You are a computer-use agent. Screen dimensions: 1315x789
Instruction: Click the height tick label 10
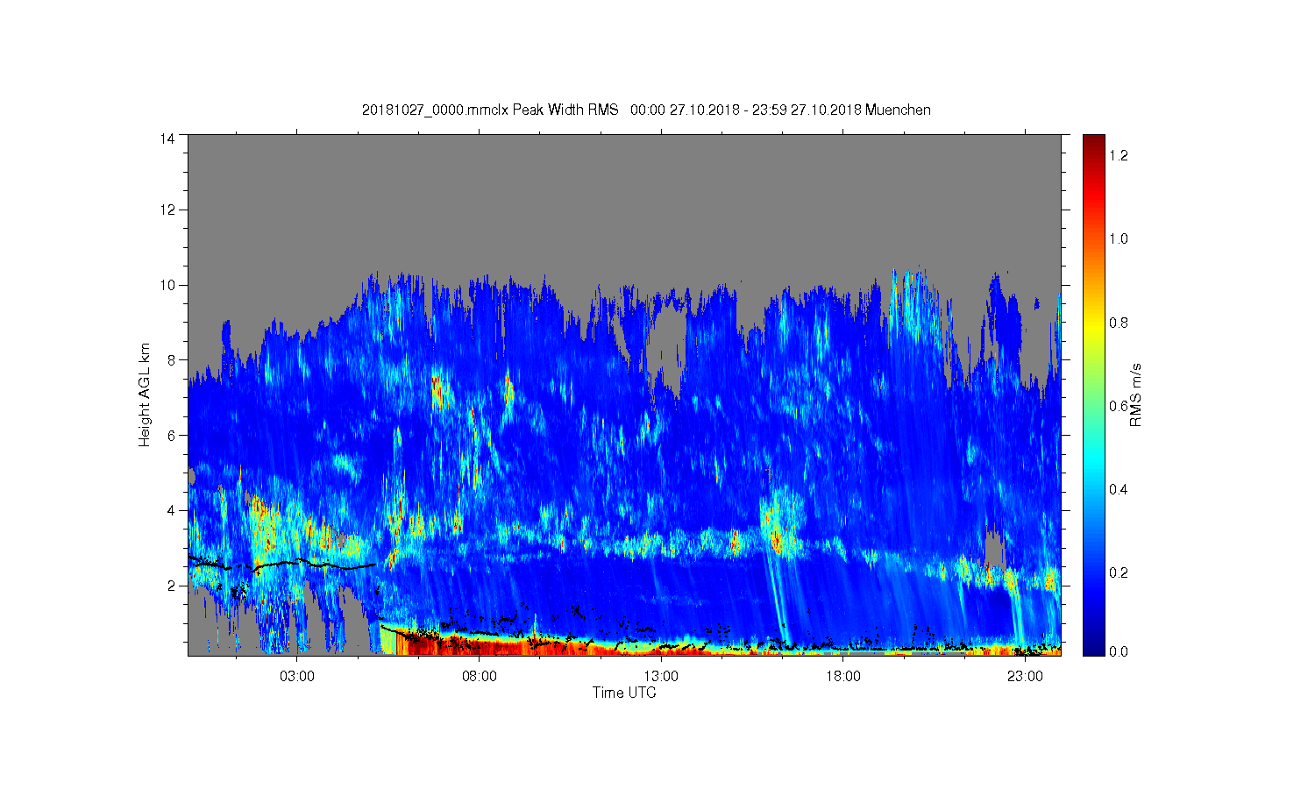pyautogui.click(x=167, y=285)
